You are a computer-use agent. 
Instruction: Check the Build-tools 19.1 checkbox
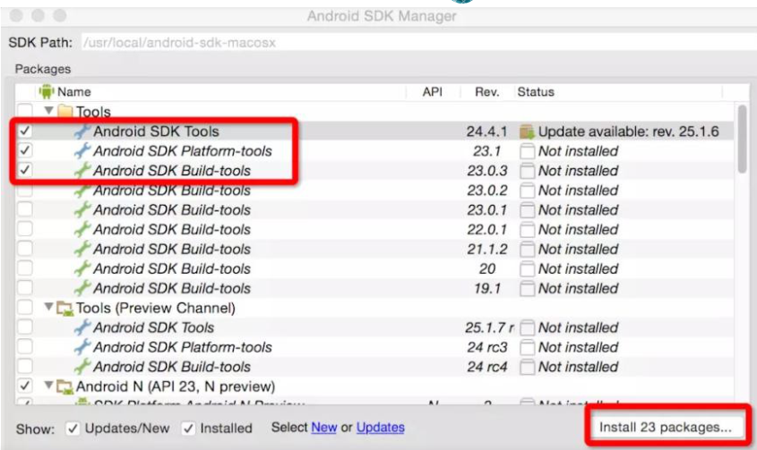24,287
